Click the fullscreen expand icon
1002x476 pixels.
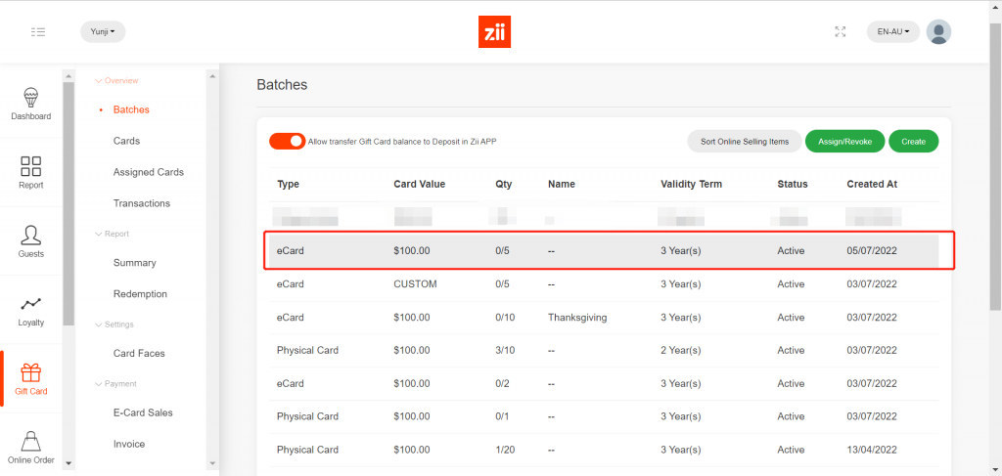(840, 31)
